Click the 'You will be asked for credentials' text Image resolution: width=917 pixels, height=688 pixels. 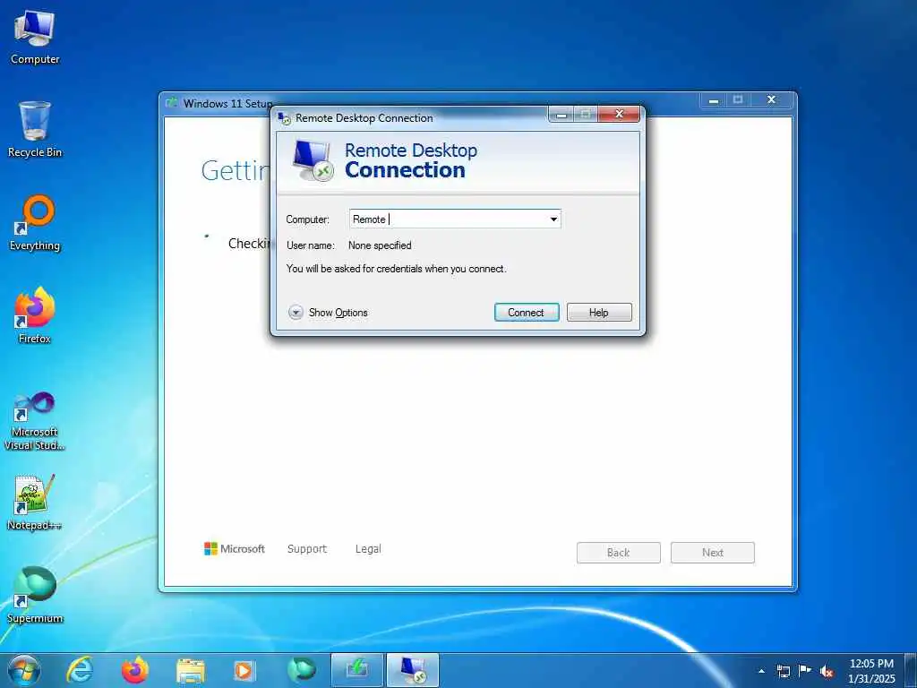(397, 269)
